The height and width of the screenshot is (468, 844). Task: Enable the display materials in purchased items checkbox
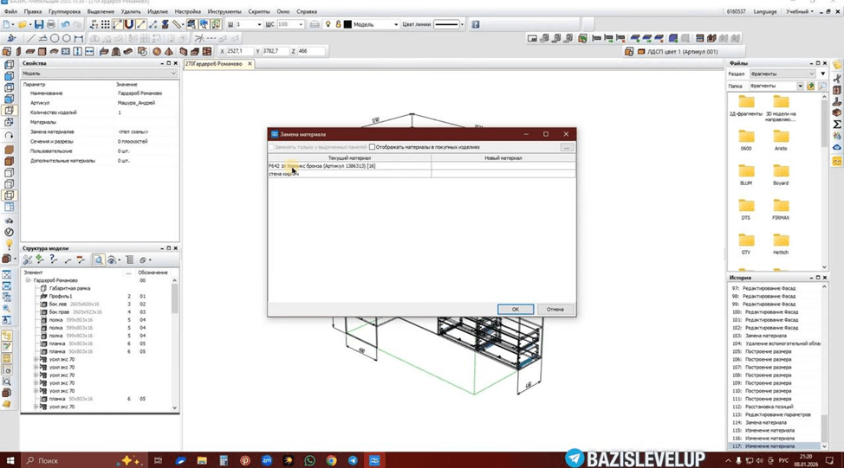pos(372,147)
